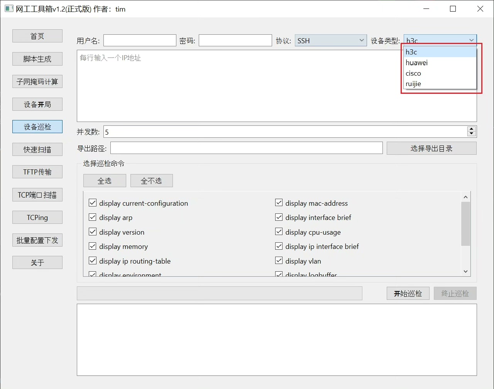Toggle the display arp checkbox
The height and width of the screenshot is (389, 494).
[93, 217]
